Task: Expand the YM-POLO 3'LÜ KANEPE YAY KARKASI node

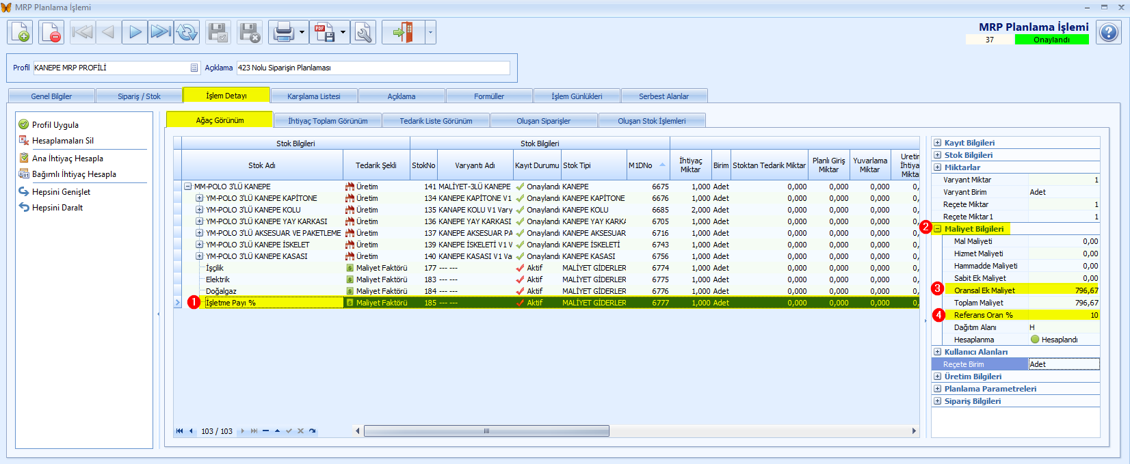Action: point(199,221)
